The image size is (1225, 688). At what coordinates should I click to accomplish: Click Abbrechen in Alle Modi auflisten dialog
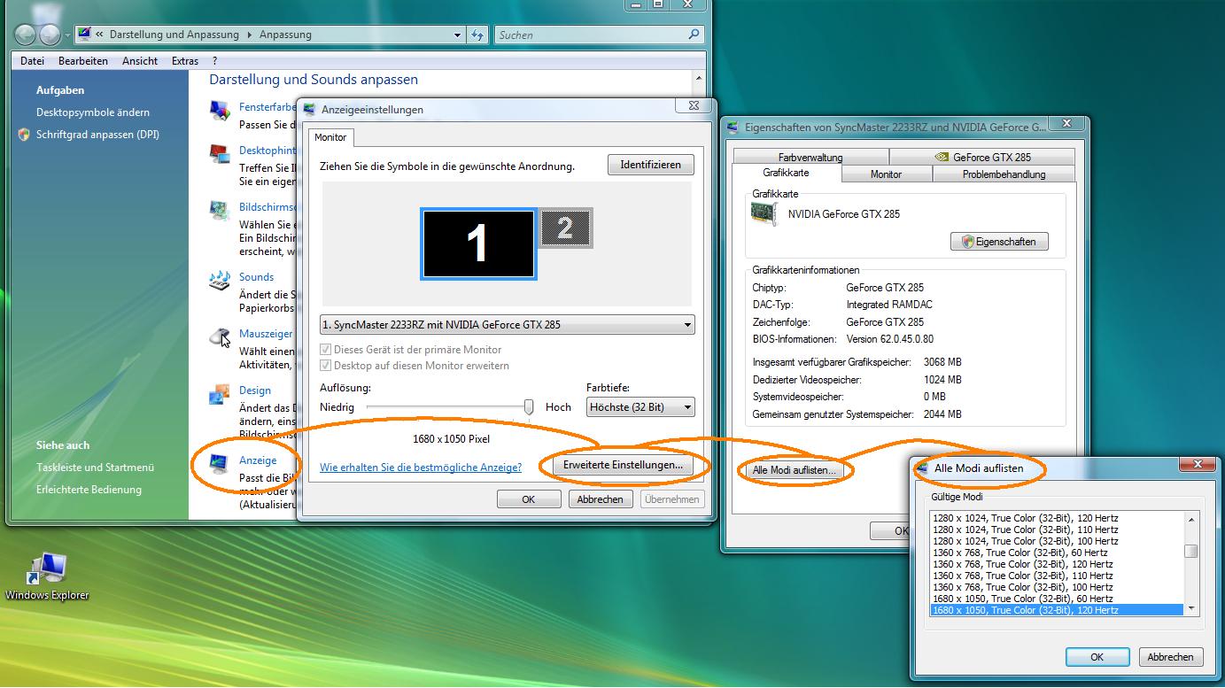point(1170,657)
